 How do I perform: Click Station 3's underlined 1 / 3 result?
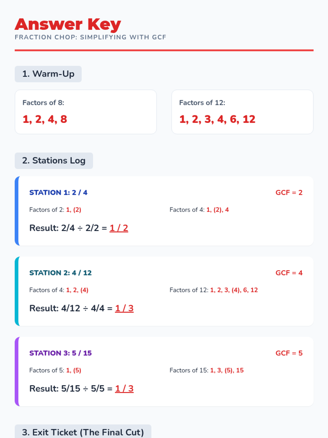pyautogui.click(x=124, y=389)
